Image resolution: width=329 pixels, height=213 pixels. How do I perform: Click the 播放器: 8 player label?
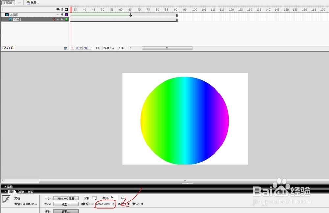(x=87, y=204)
